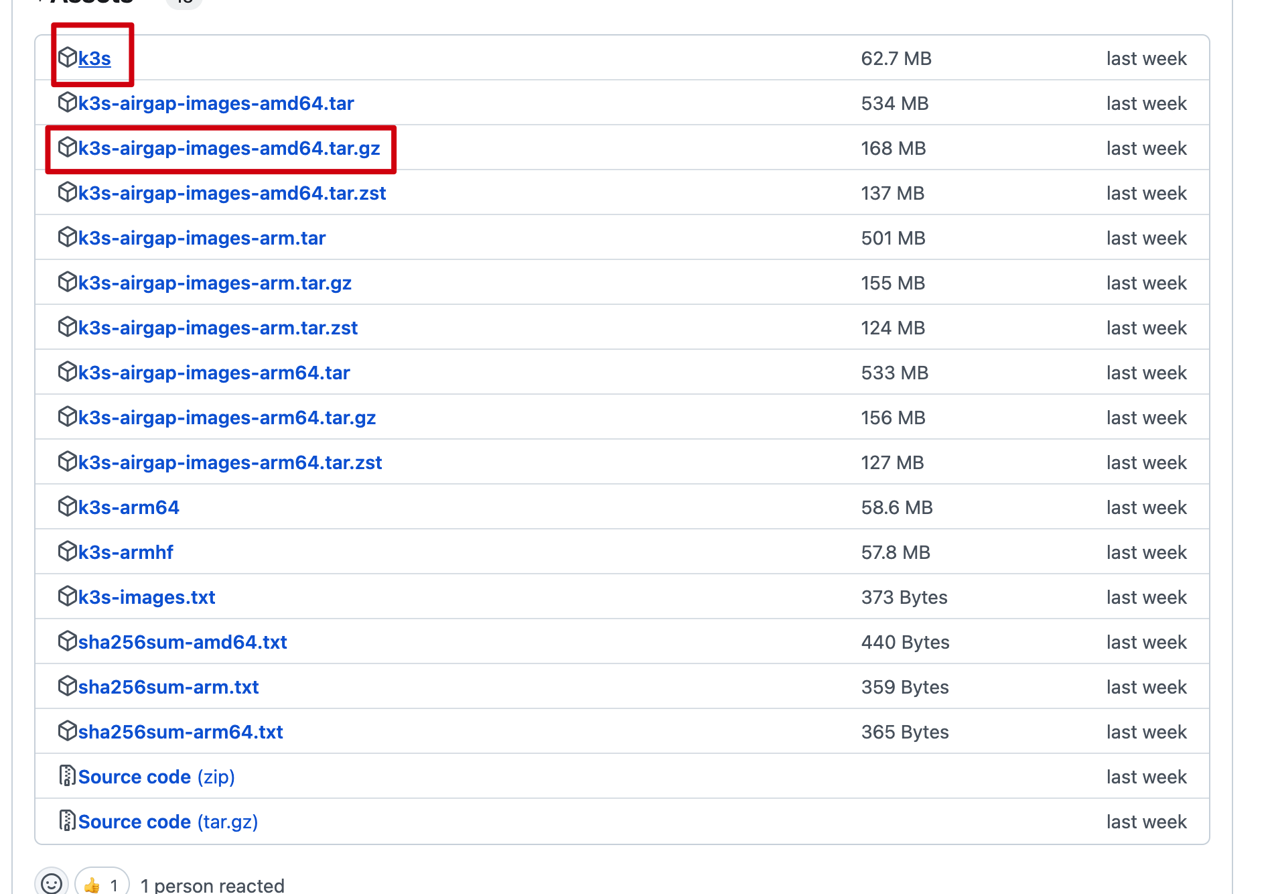Click 'last week' in k3s row
Image resolution: width=1274 pixels, height=894 pixels.
pyautogui.click(x=1147, y=58)
